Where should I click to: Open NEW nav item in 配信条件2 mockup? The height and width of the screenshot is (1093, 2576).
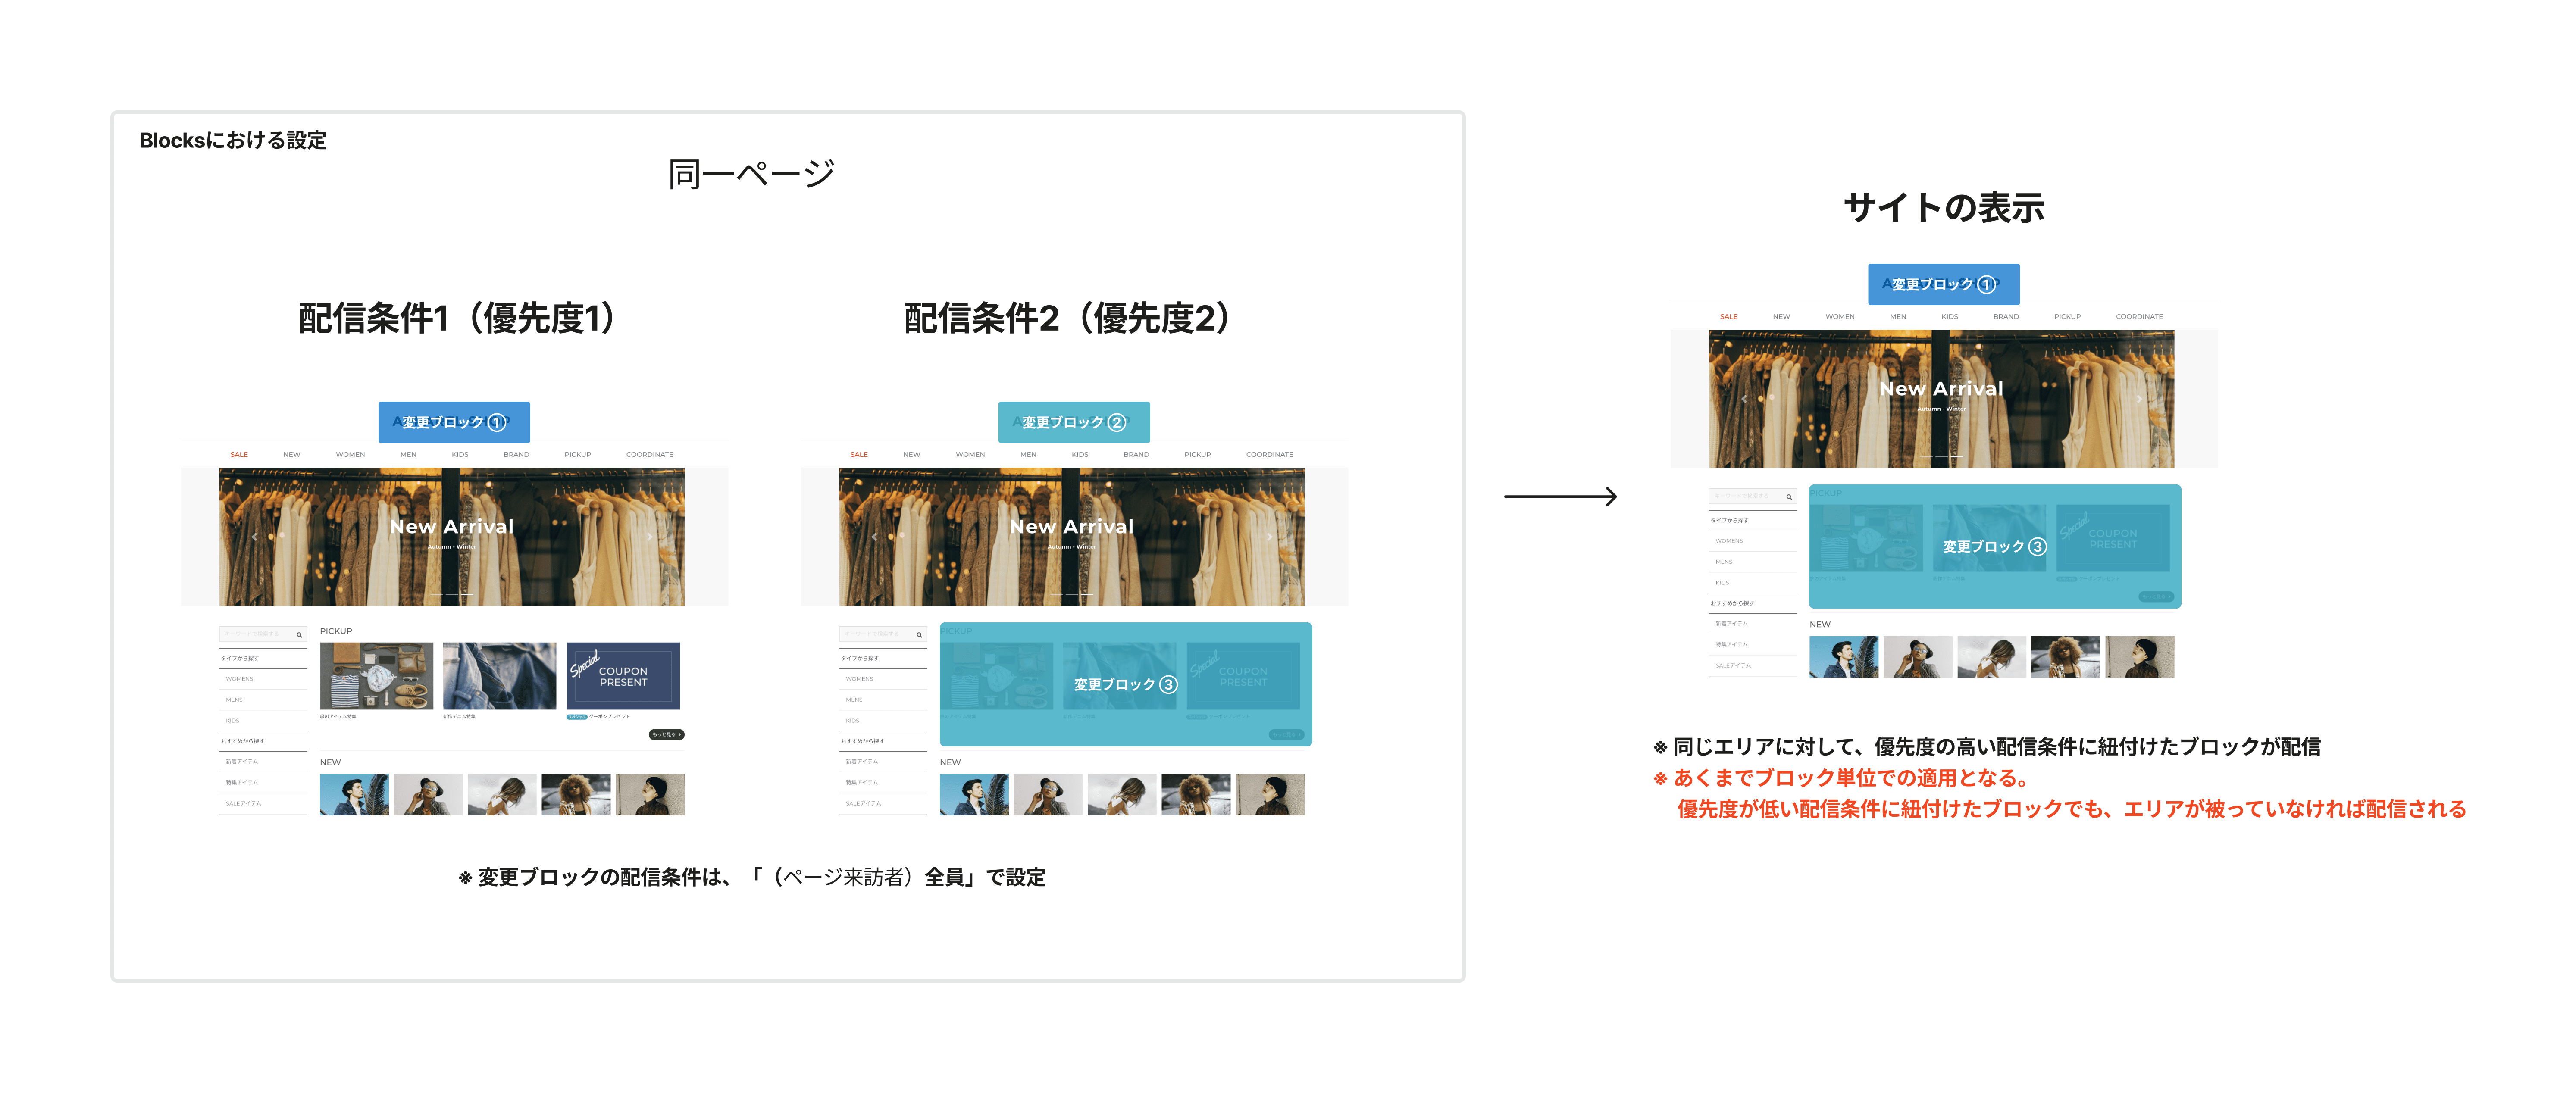pos(912,455)
